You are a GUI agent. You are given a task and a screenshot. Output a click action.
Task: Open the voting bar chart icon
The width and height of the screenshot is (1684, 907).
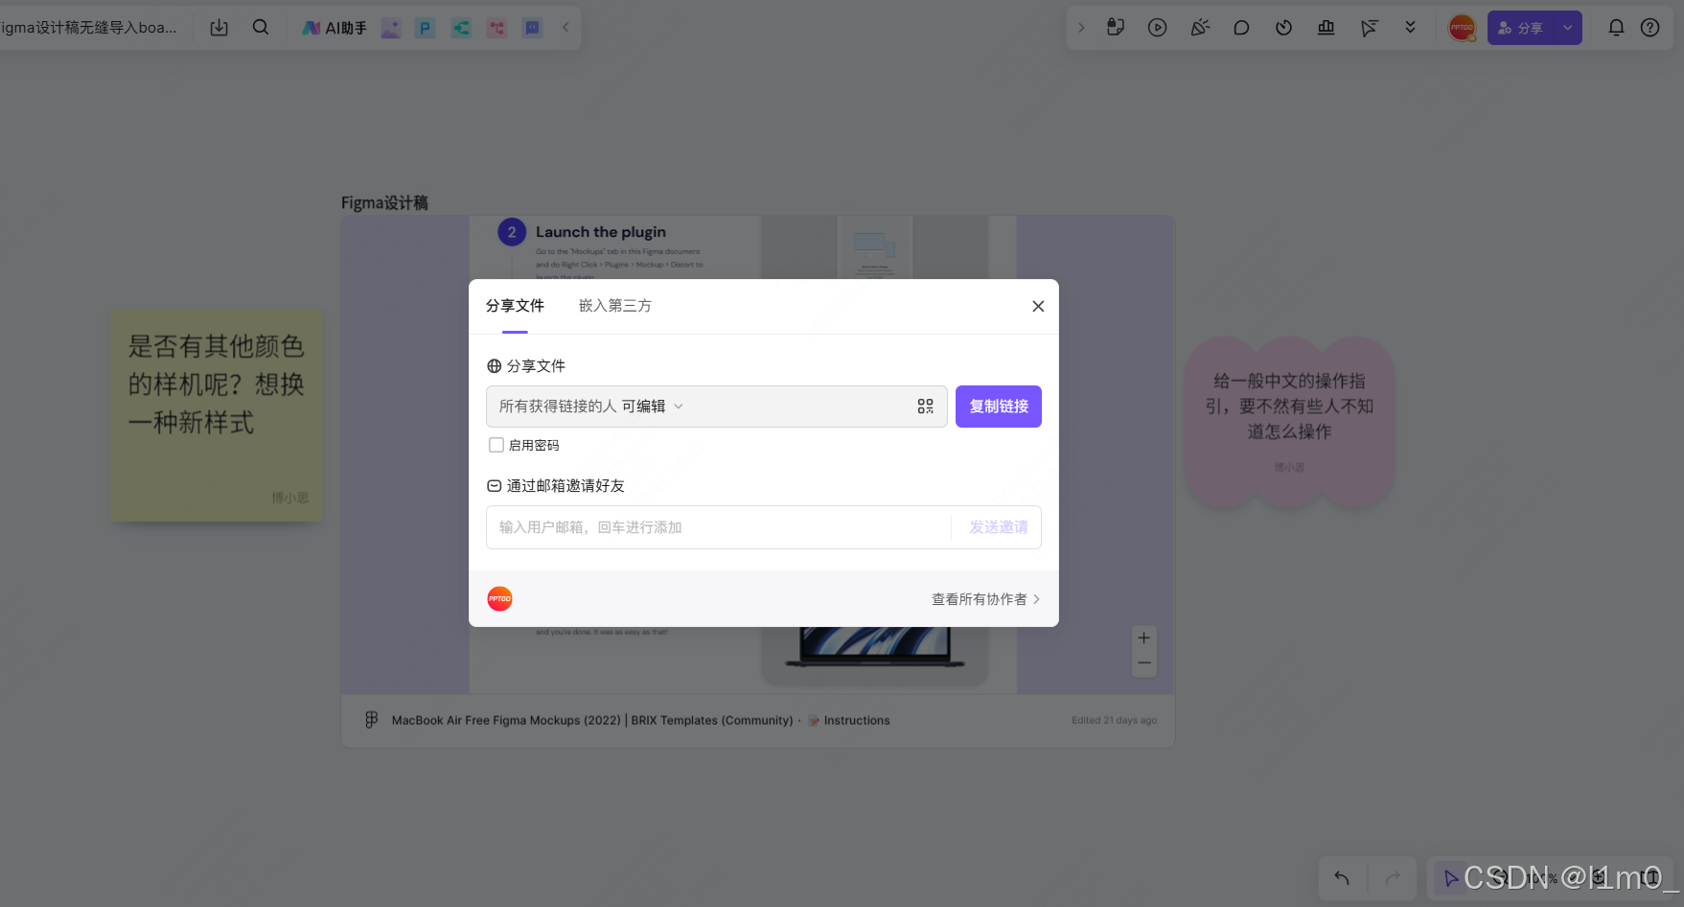click(1326, 28)
